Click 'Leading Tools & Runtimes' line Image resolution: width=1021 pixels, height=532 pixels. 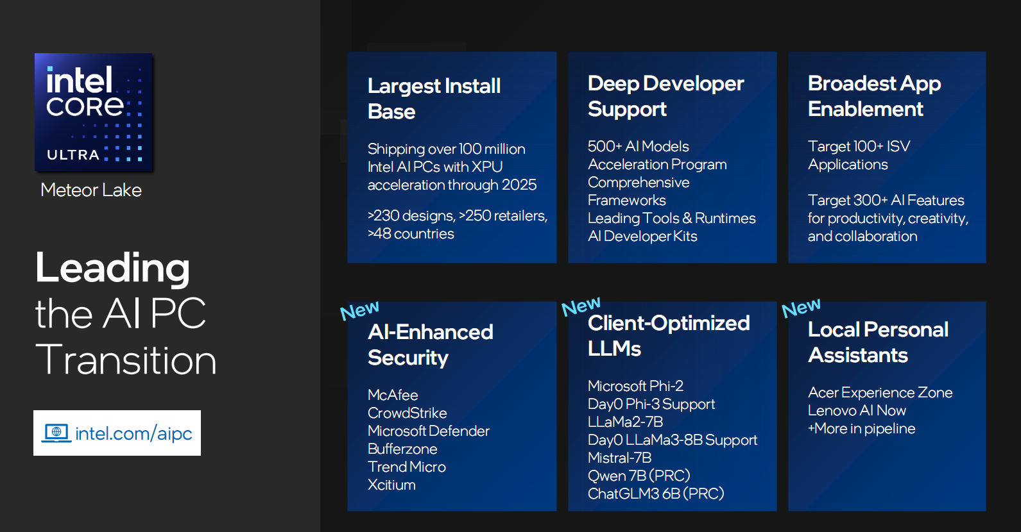tap(672, 218)
